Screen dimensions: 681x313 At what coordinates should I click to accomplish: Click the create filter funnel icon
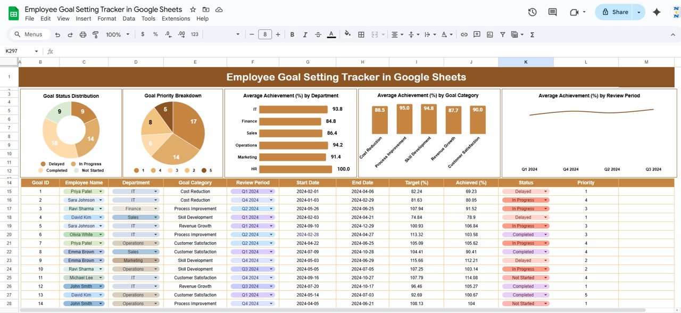click(x=502, y=35)
